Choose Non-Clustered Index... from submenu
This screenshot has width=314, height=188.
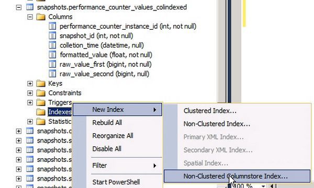pos(217,124)
